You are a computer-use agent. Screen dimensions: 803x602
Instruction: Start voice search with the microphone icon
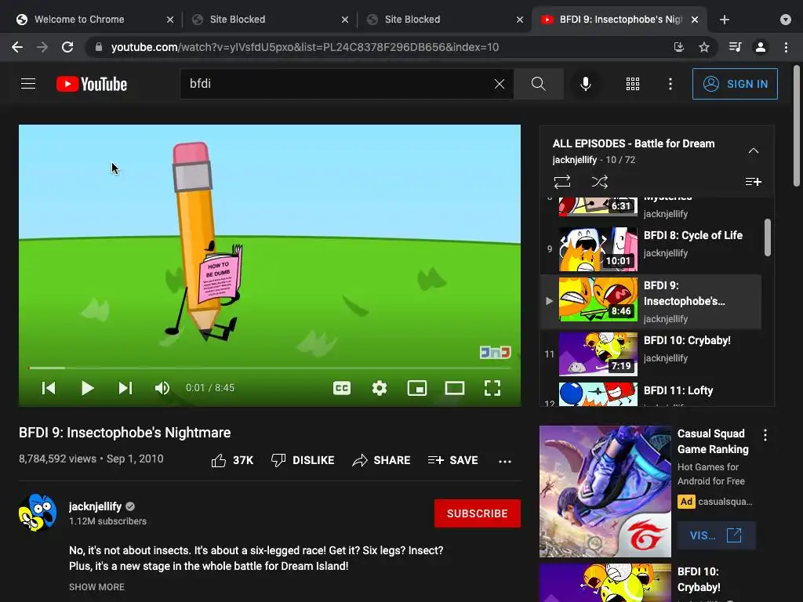point(585,84)
